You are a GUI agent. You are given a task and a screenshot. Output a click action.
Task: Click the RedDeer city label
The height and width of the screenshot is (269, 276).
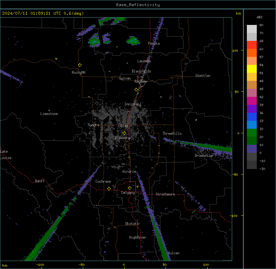(141, 81)
